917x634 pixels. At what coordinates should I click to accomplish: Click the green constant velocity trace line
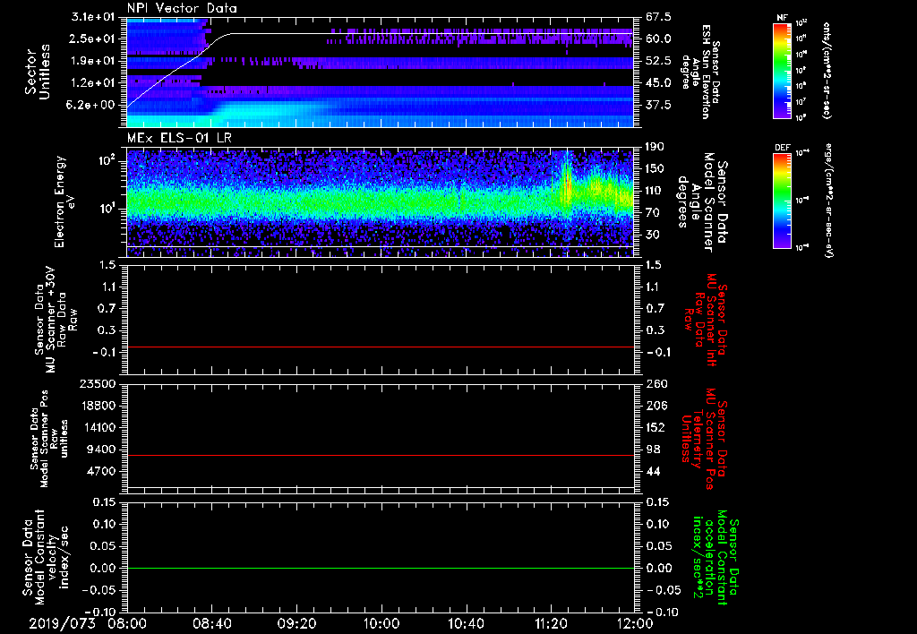click(381, 569)
